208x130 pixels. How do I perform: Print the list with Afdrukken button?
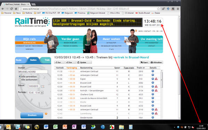pos(157,62)
